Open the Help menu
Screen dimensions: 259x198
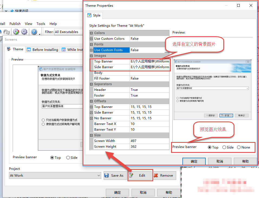[53, 24]
